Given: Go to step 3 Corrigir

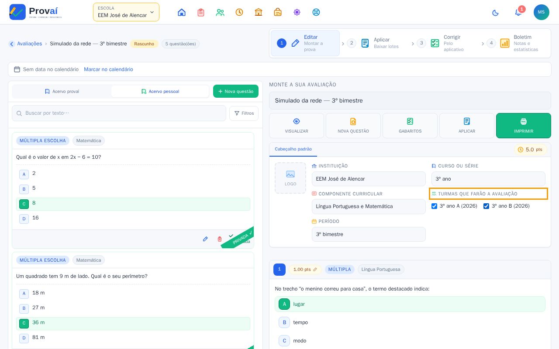Looking at the screenshot, I should click(444, 43).
